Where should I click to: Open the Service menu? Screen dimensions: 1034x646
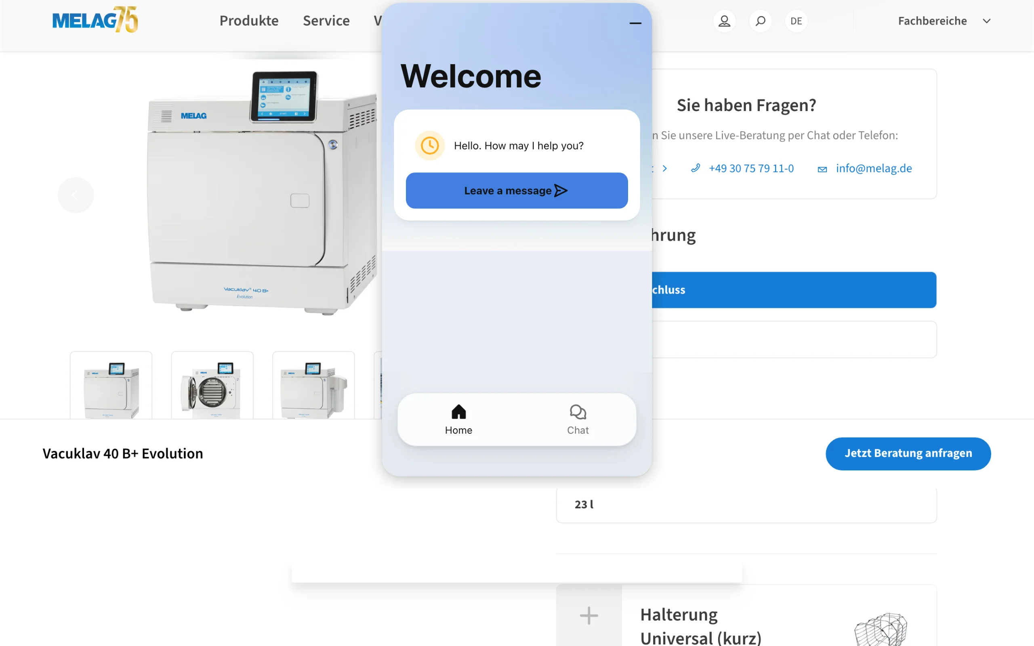coord(326,21)
